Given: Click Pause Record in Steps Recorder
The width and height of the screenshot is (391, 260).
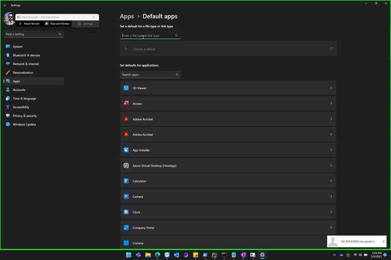Looking at the screenshot, I should click(29, 23).
